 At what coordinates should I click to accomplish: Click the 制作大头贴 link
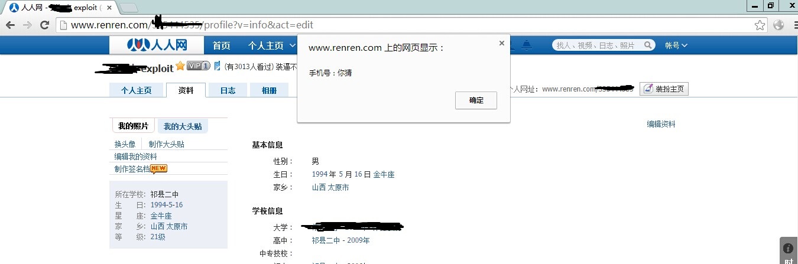[167, 144]
